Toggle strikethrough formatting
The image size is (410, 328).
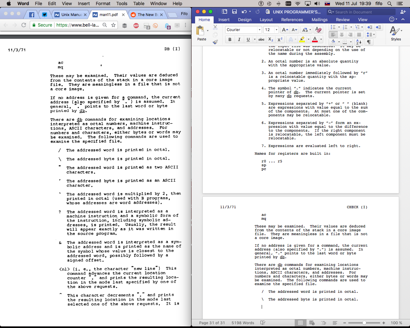(261, 39)
